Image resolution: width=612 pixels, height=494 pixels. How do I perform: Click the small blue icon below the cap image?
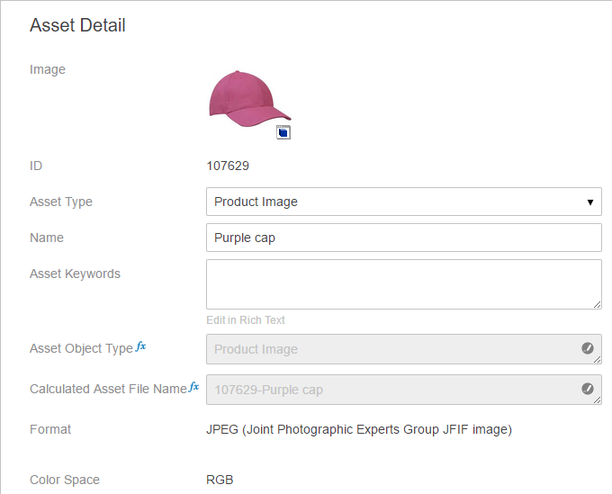click(x=283, y=133)
